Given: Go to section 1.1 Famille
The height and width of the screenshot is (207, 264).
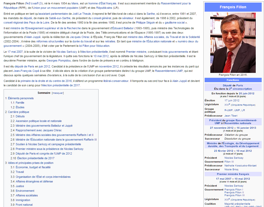Looking at the screenshot, I should point(20,103).
